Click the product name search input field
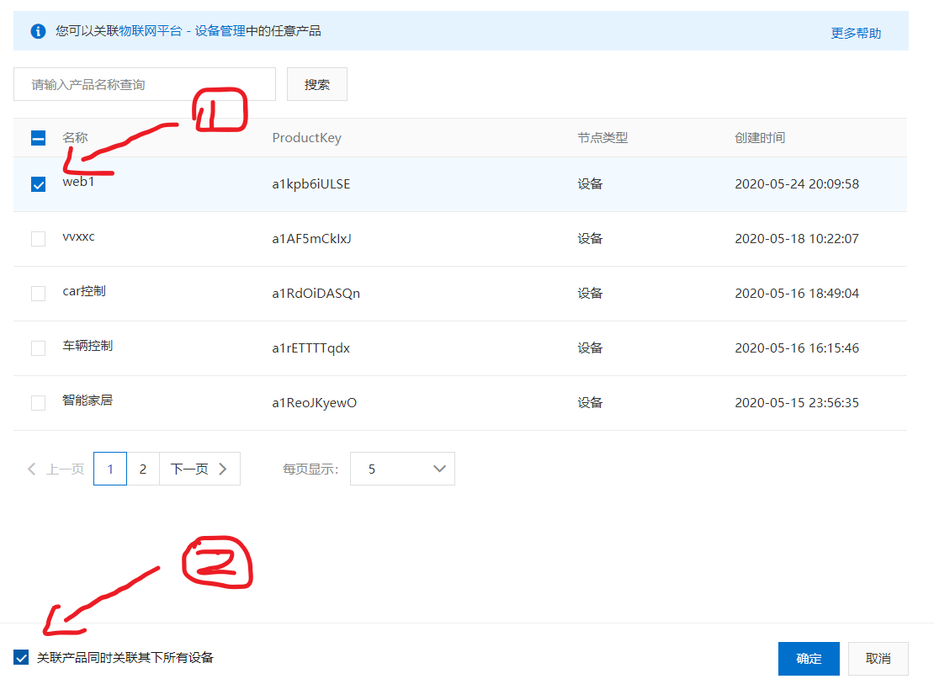934x679 pixels. tap(143, 83)
